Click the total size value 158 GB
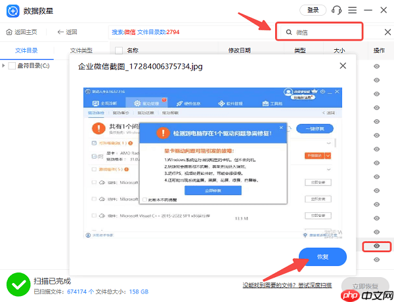394x302 pixels. [x=139, y=292]
